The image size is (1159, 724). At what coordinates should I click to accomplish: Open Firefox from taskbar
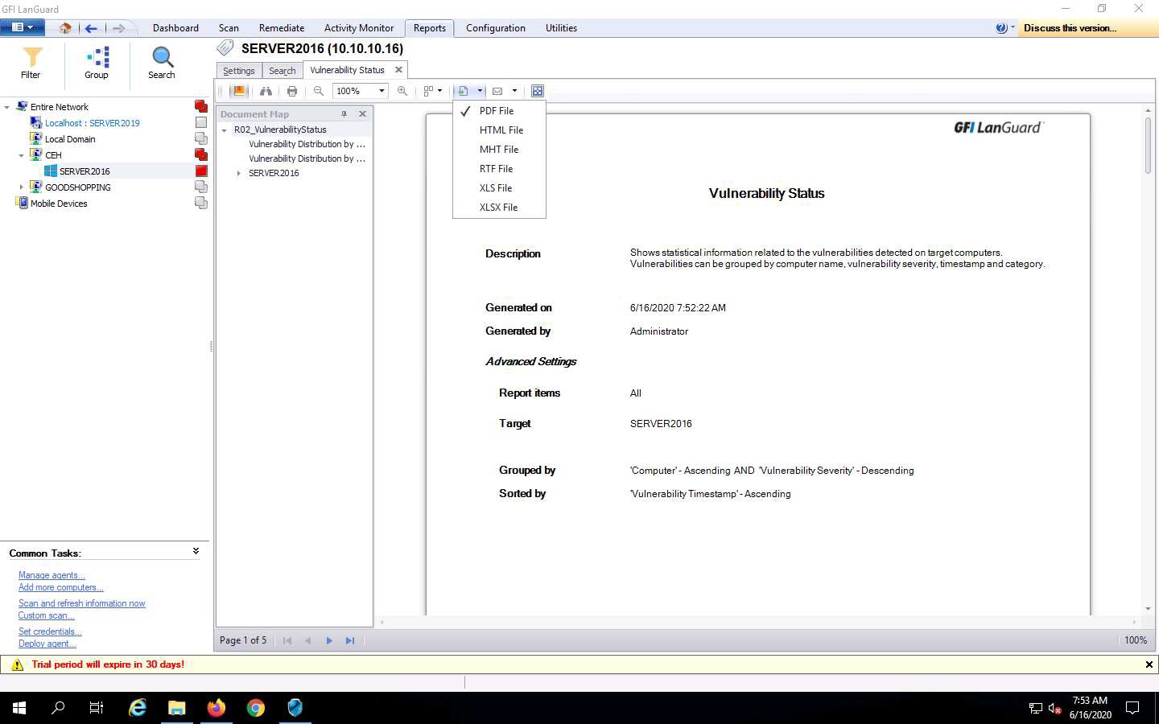coord(217,708)
